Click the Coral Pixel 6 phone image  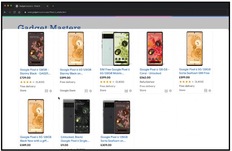pyautogui.click(x=155, y=49)
